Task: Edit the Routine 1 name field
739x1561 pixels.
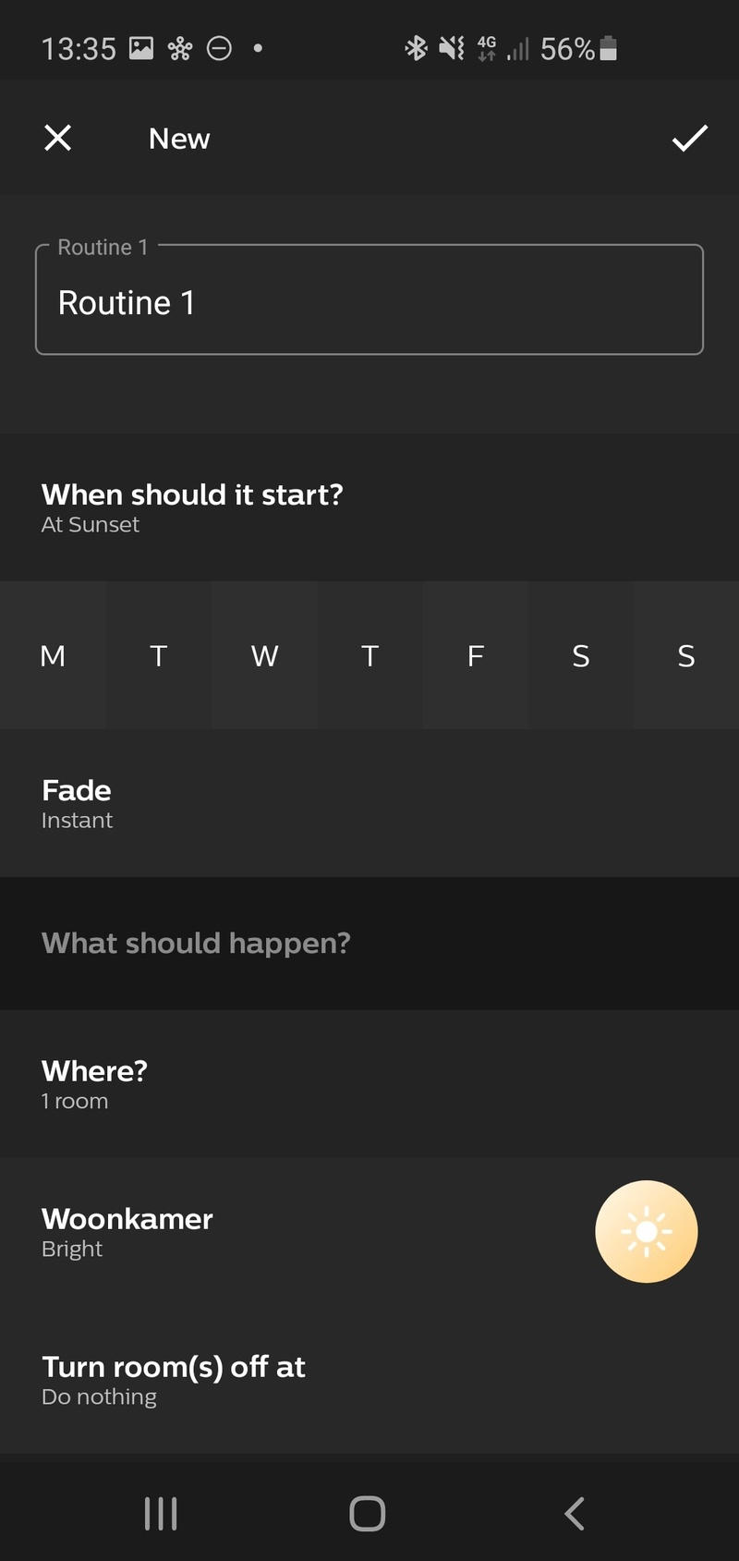Action: pyautogui.click(x=369, y=299)
